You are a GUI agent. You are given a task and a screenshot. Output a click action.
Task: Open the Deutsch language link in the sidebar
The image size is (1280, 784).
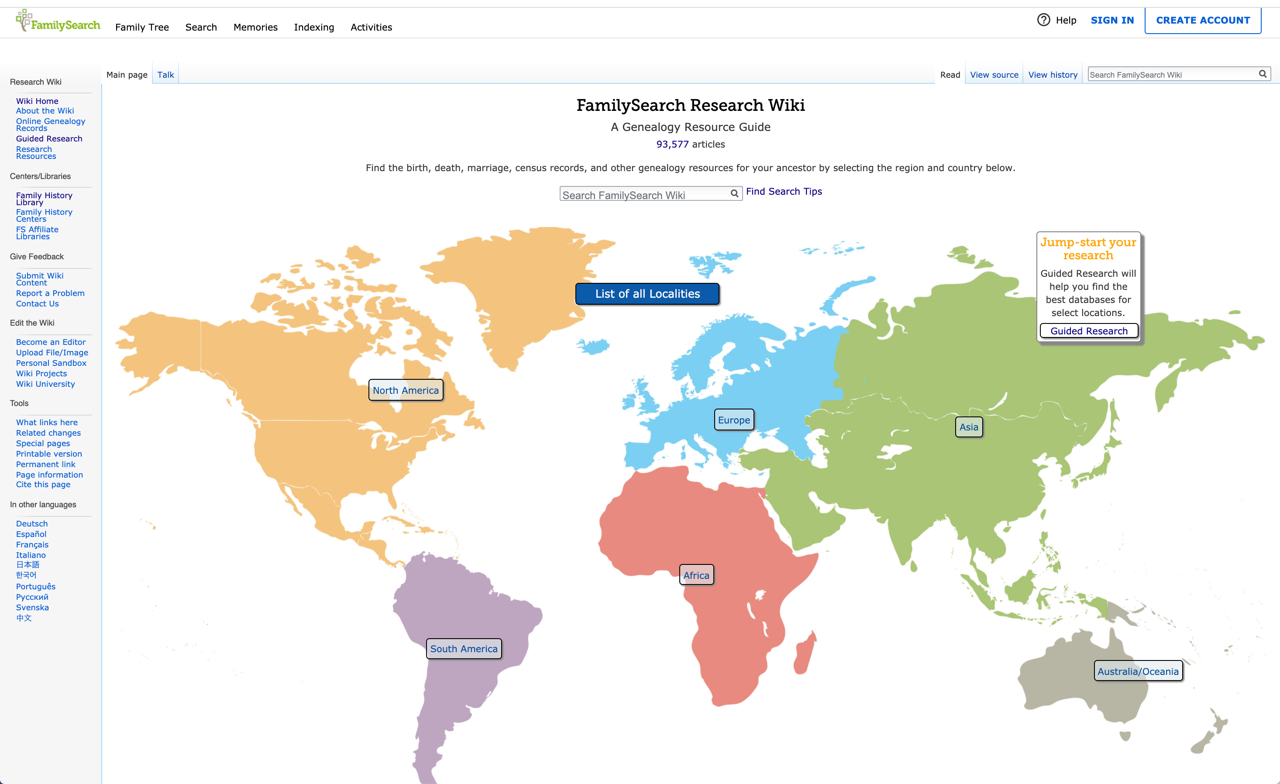point(32,524)
